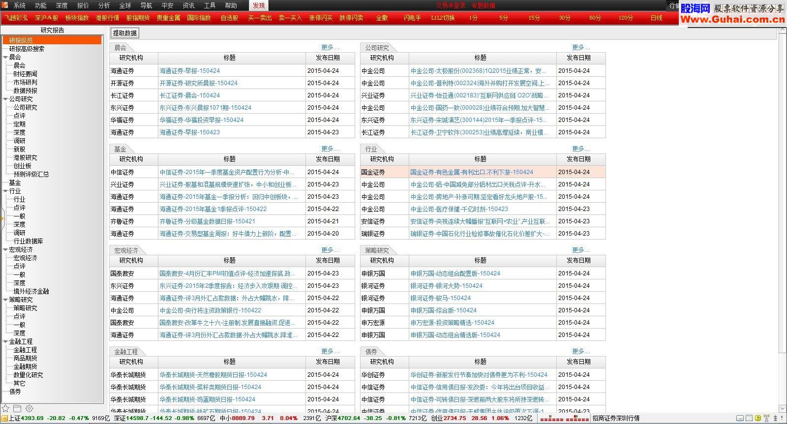
Task: Open the 分析 menu
Action: (104, 5)
